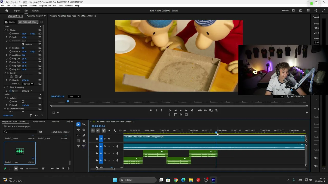328x184 pixels.
Task: Select the Razor tool
Action: coord(84,130)
